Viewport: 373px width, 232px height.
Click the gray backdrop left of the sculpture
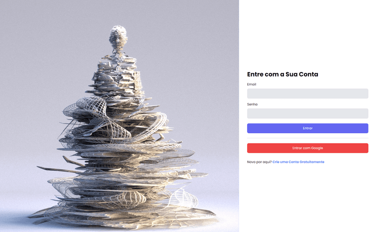coord(36,83)
